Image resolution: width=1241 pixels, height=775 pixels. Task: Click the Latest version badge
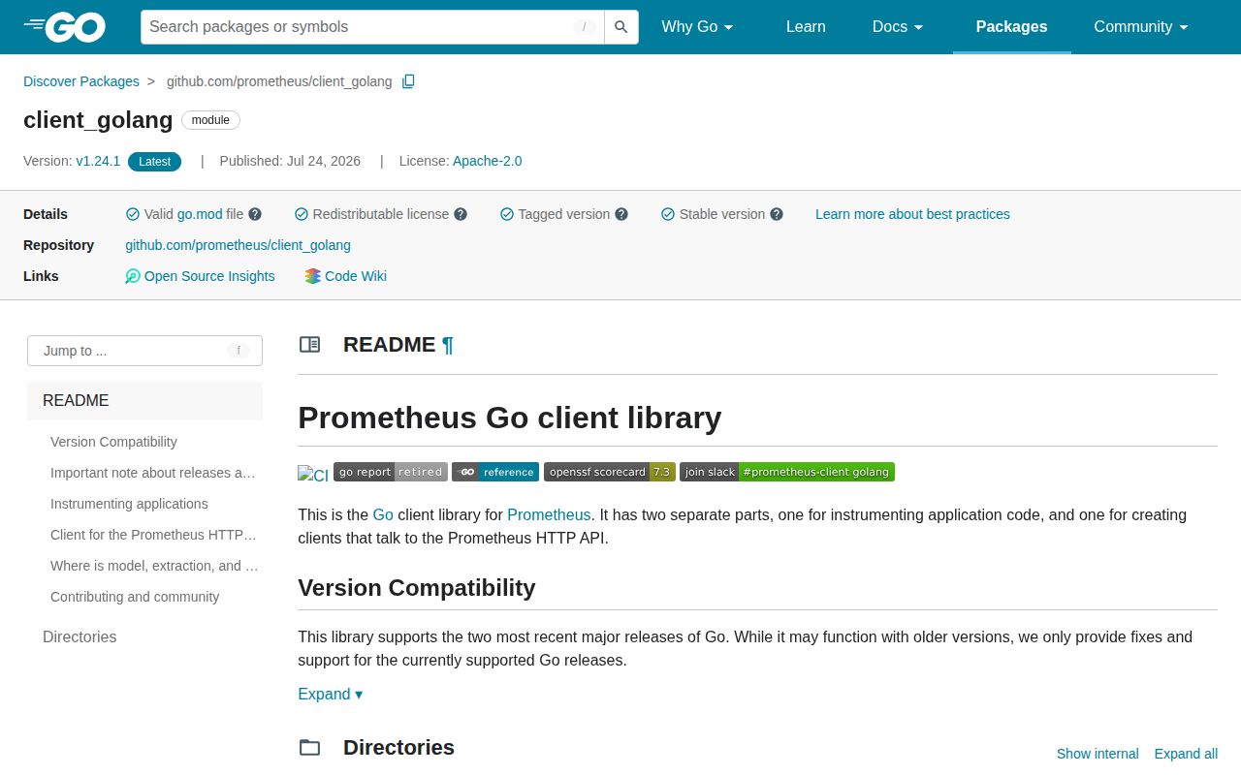(154, 162)
